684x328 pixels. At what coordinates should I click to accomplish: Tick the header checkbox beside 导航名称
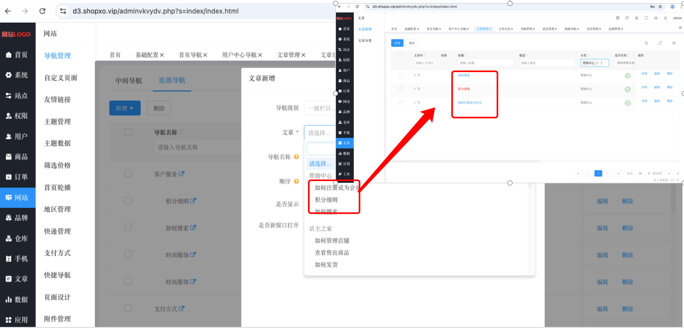coord(128,132)
